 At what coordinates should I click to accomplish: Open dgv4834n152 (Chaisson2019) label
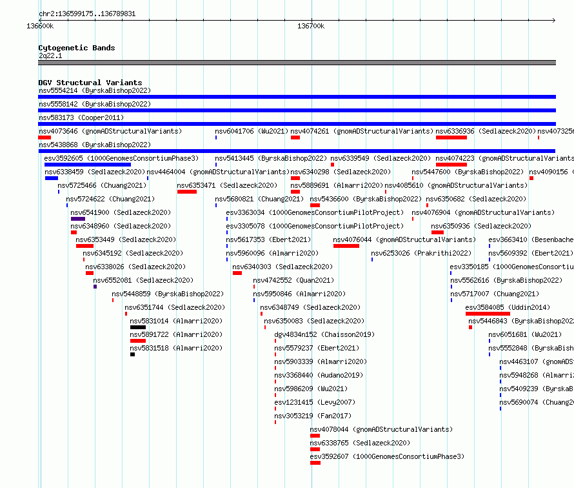coord(324,334)
